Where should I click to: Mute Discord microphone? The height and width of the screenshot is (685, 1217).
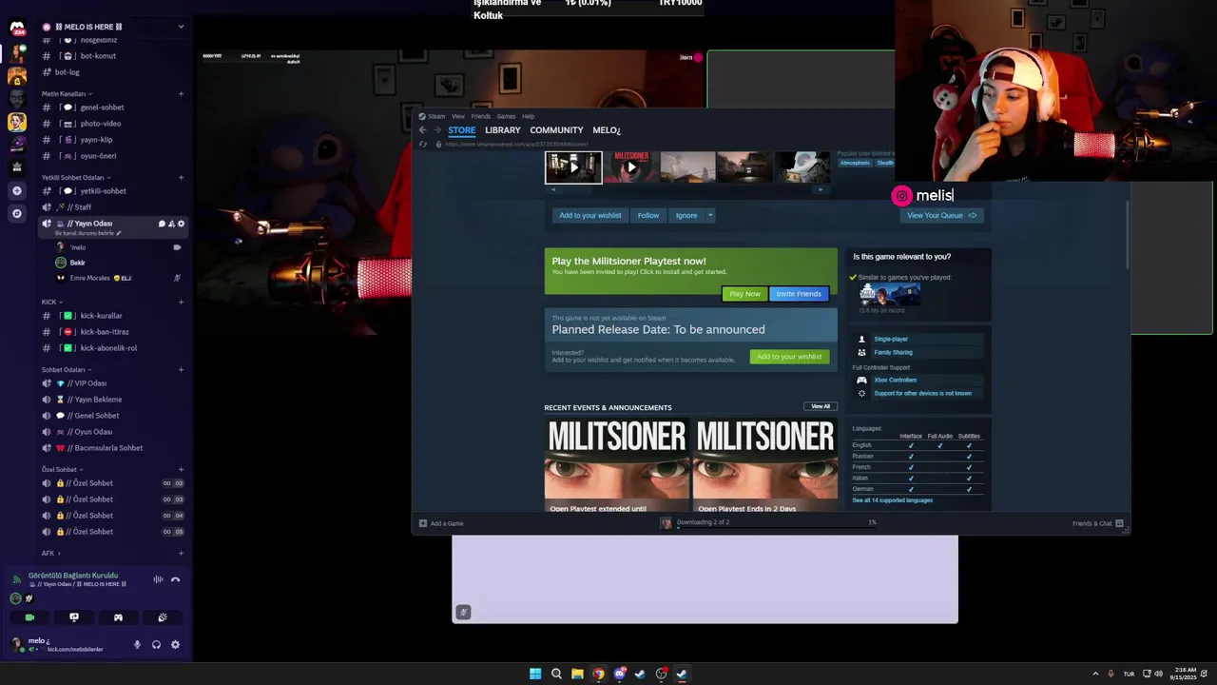click(137, 645)
